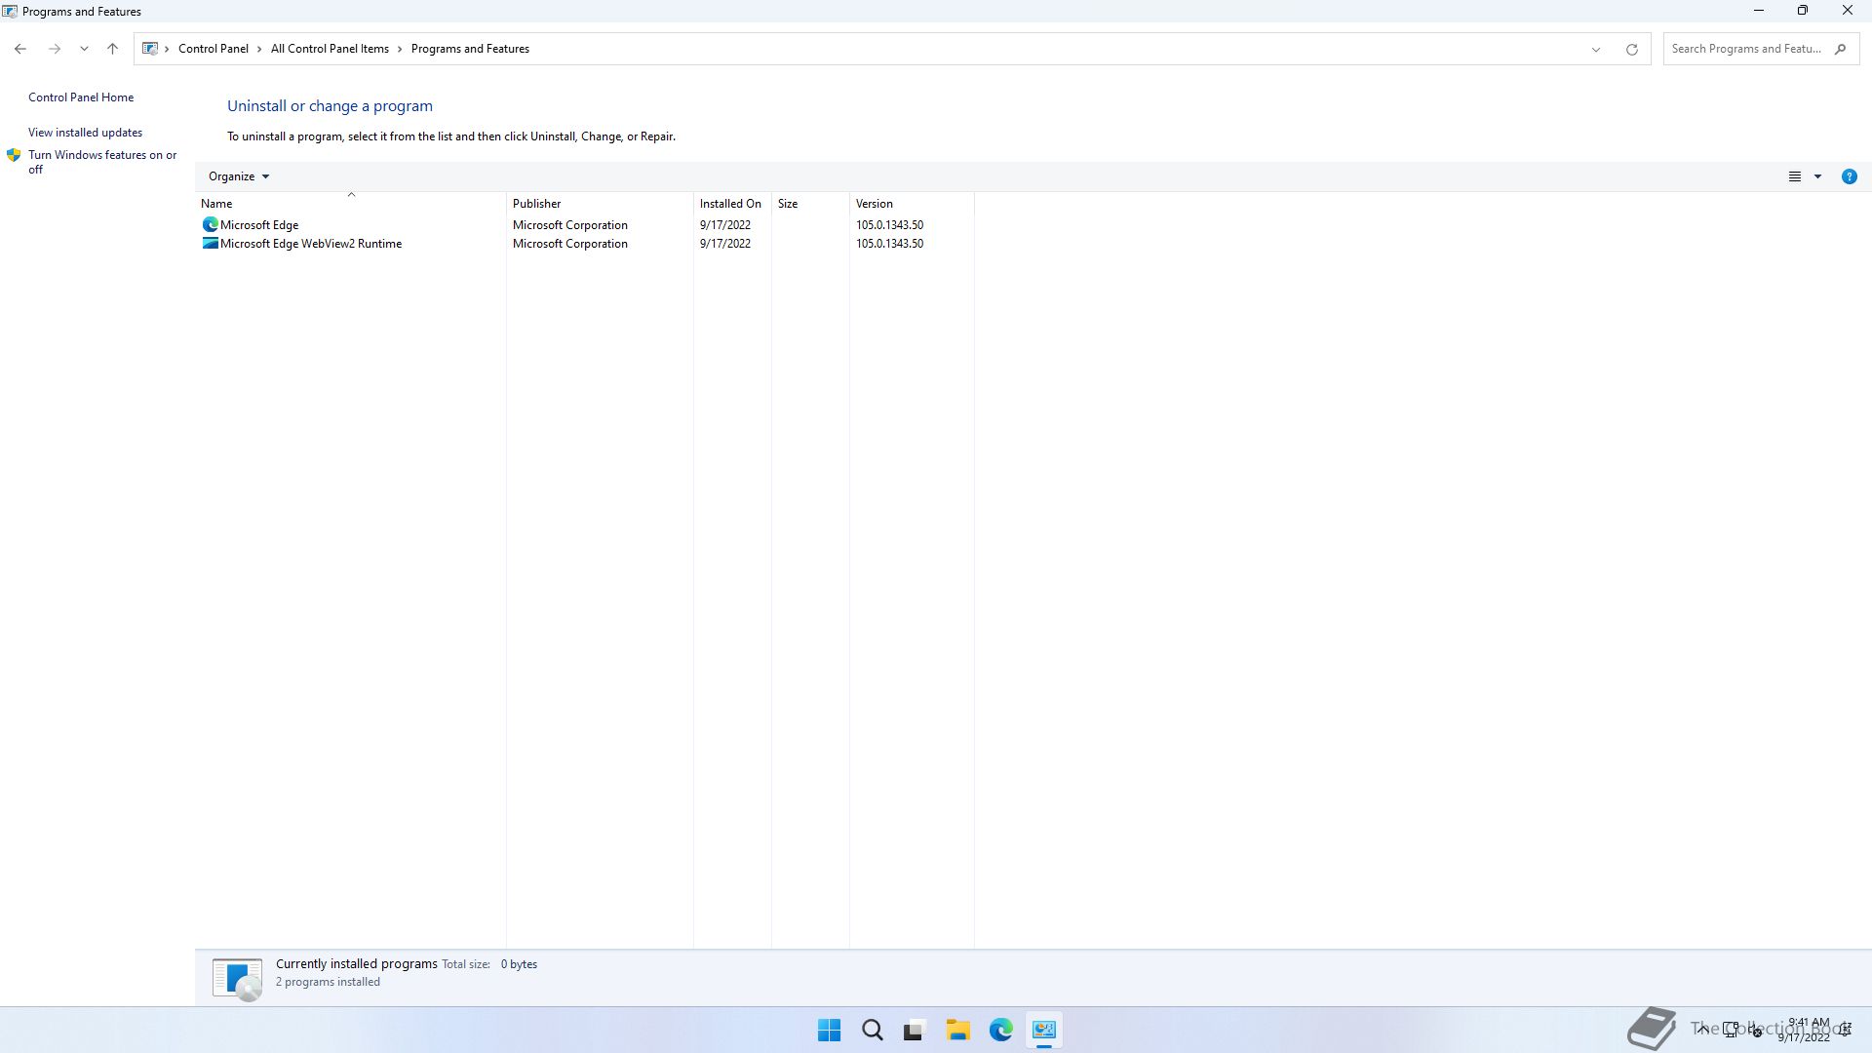Sort by the Publisher column header
The height and width of the screenshot is (1053, 1872).
tap(600, 204)
